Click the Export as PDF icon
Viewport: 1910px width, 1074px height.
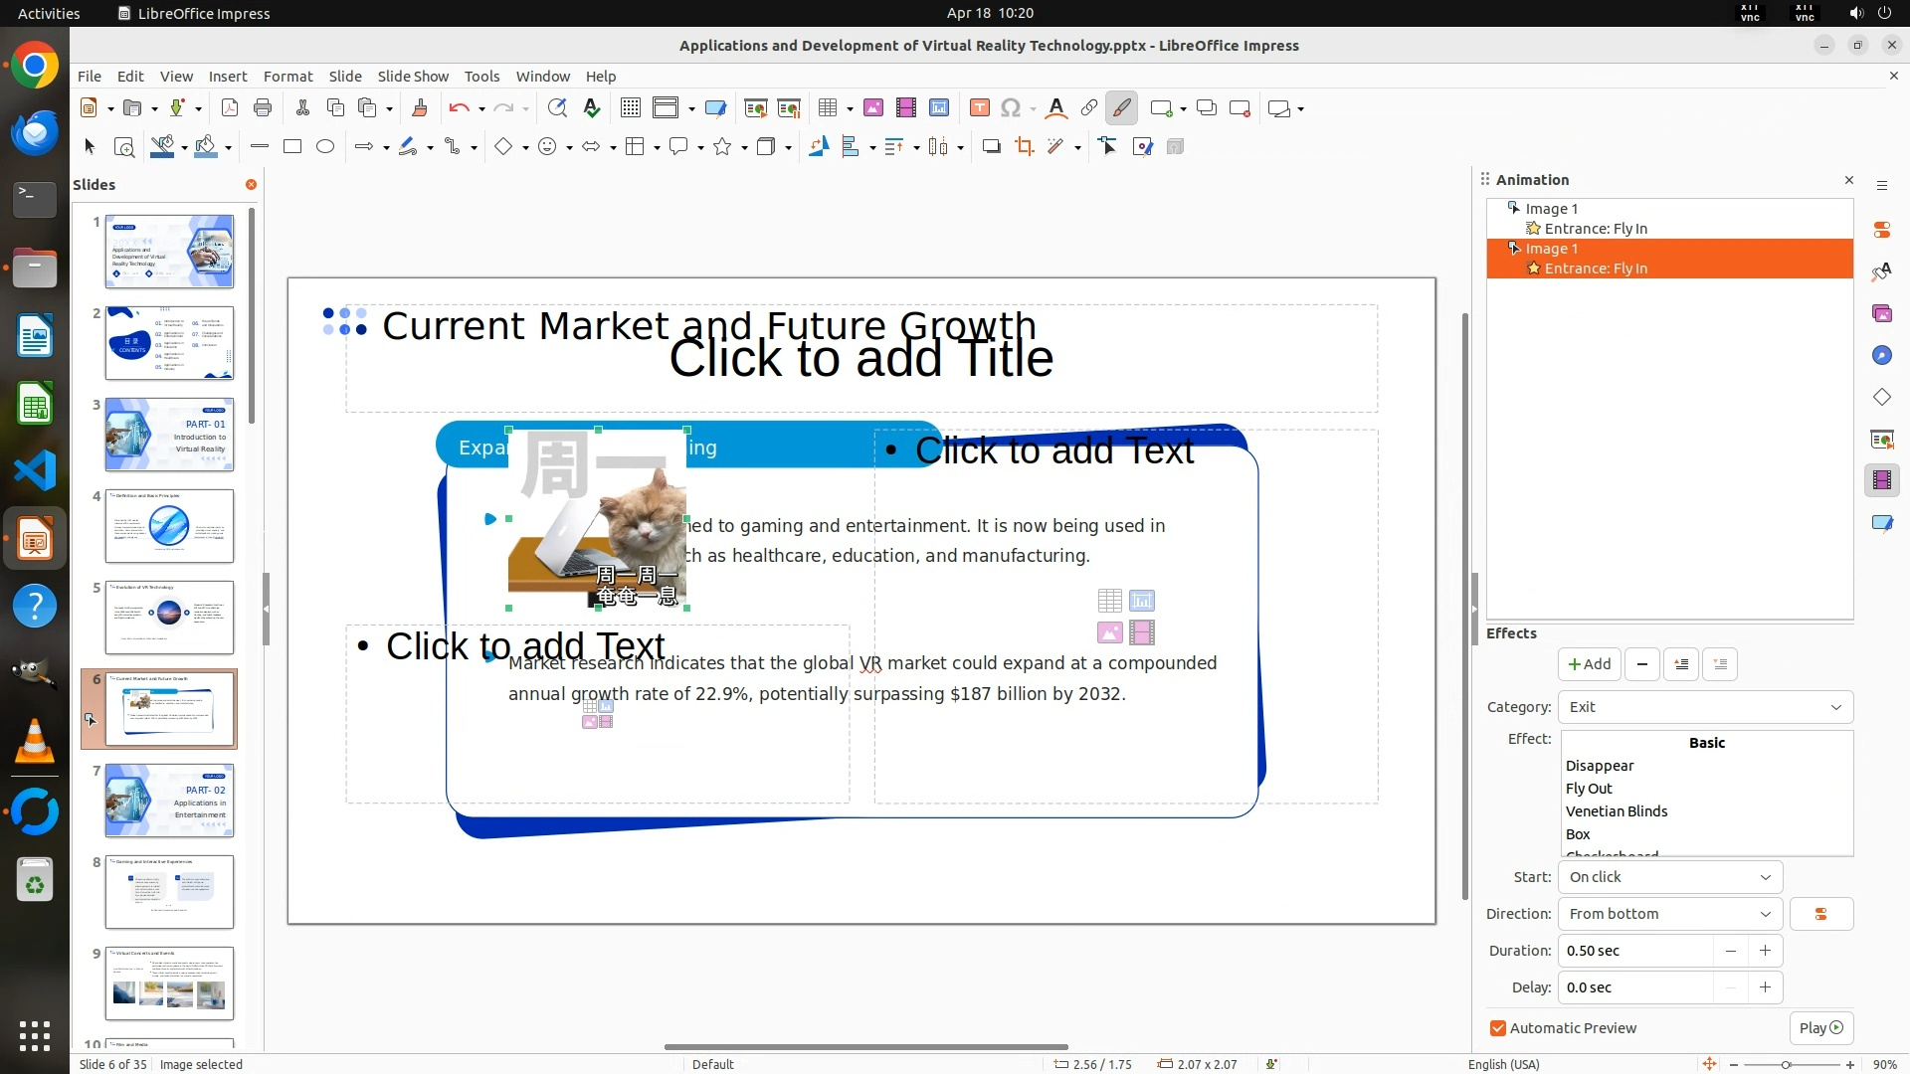[229, 108]
